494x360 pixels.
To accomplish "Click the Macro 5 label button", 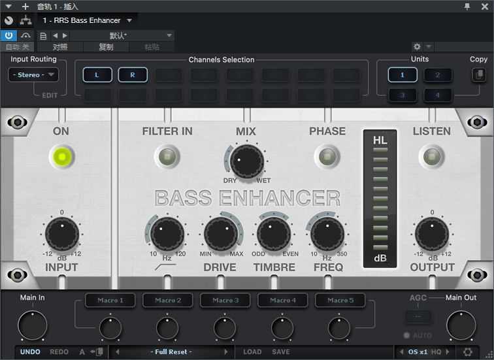I will (340, 300).
